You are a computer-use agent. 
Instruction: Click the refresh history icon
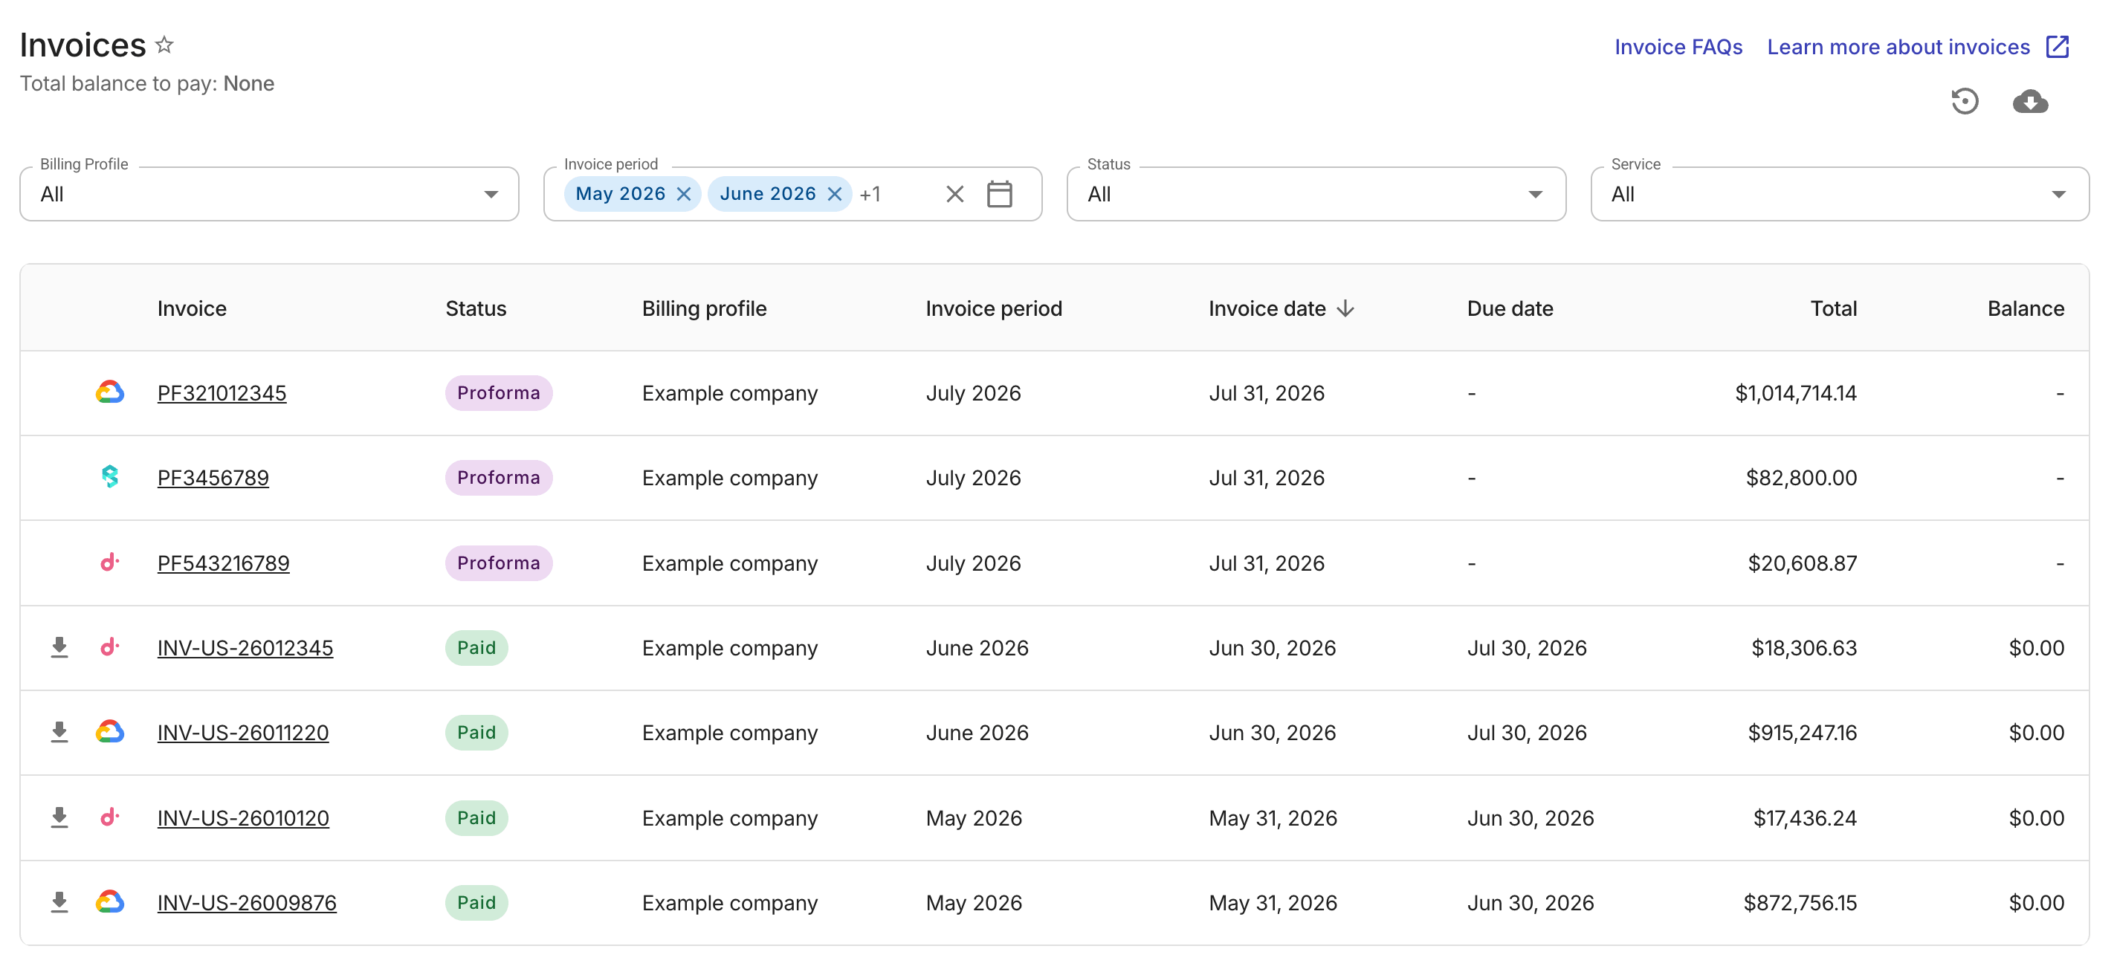(x=1964, y=101)
